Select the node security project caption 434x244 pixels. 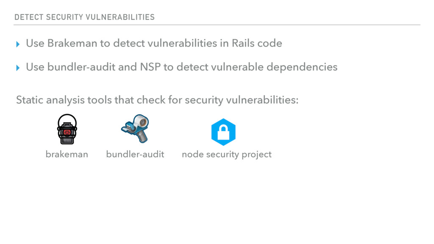pyautogui.click(x=227, y=154)
